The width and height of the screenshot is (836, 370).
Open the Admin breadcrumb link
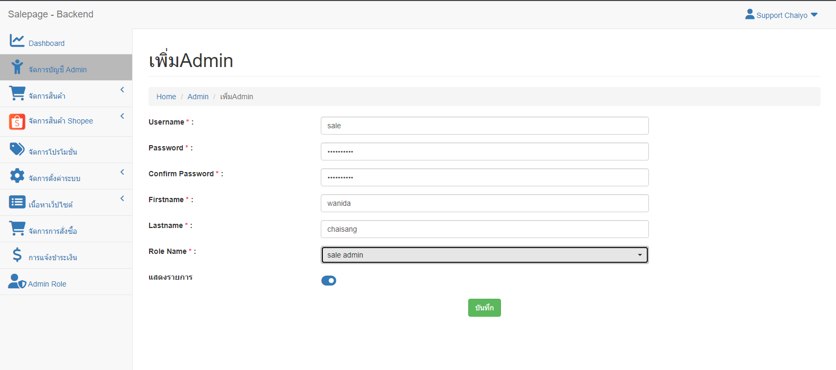(x=198, y=97)
